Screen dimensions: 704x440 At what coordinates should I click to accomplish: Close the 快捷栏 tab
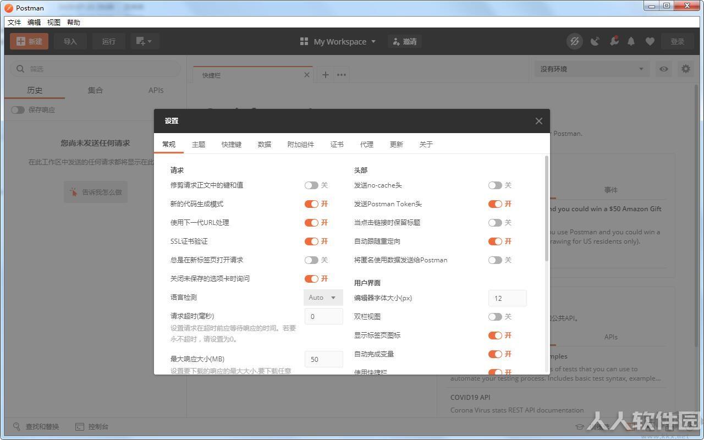[307, 75]
